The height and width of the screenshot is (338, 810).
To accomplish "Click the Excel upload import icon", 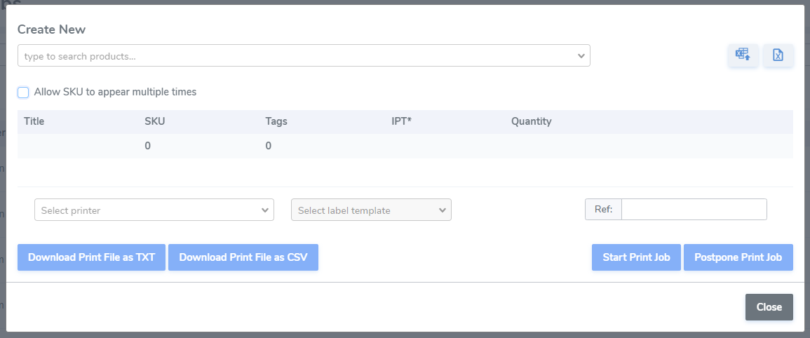I will pos(743,55).
